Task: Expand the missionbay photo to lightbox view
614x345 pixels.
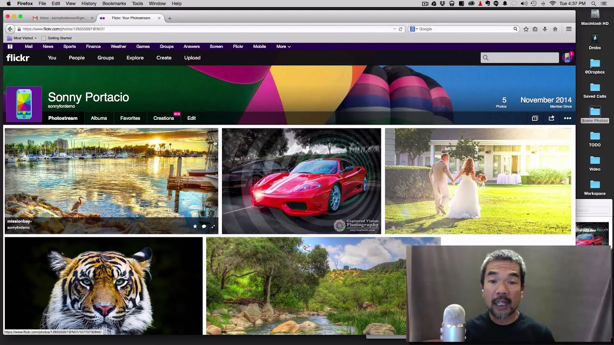Action: [x=213, y=226]
